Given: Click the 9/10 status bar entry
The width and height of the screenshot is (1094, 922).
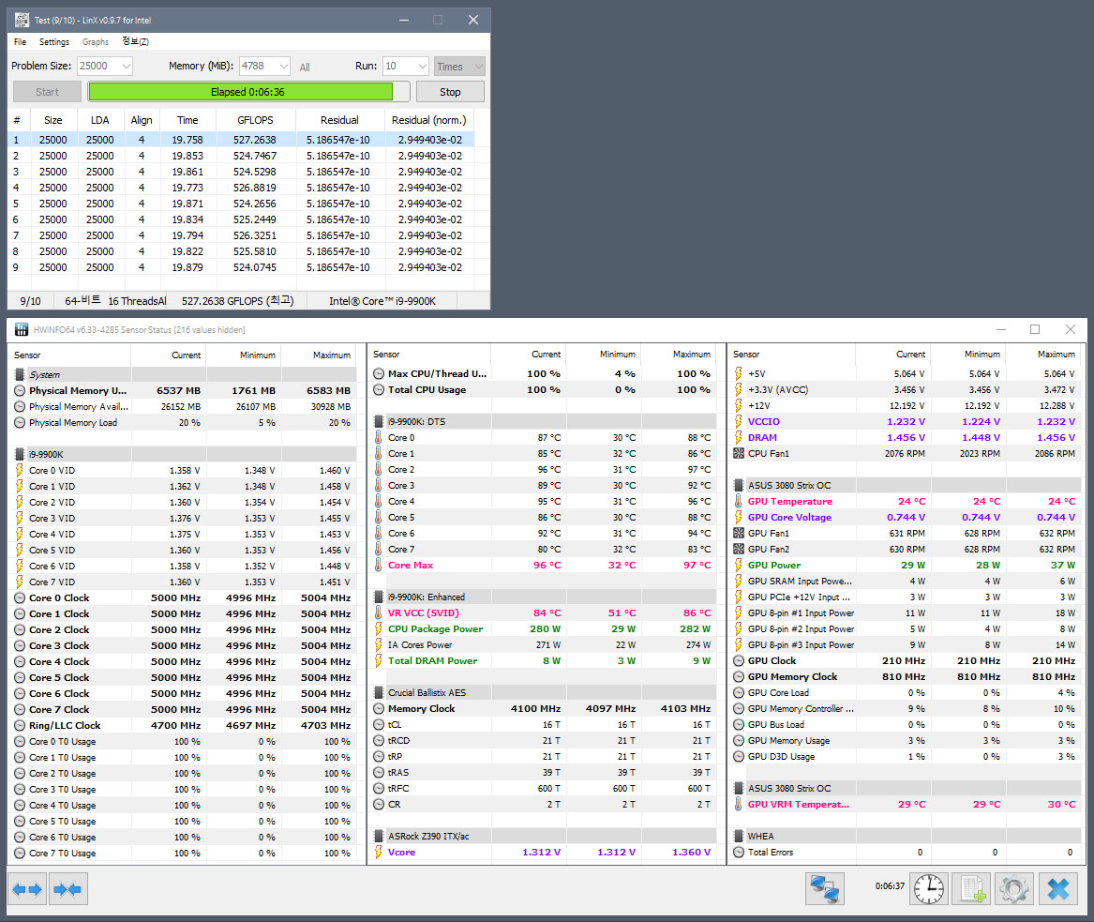Looking at the screenshot, I should tap(30, 301).
